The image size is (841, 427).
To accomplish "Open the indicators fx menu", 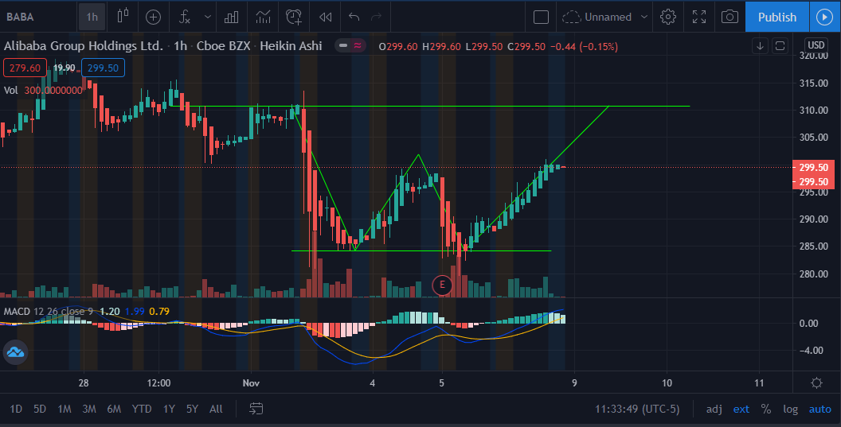I will pyautogui.click(x=185, y=17).
